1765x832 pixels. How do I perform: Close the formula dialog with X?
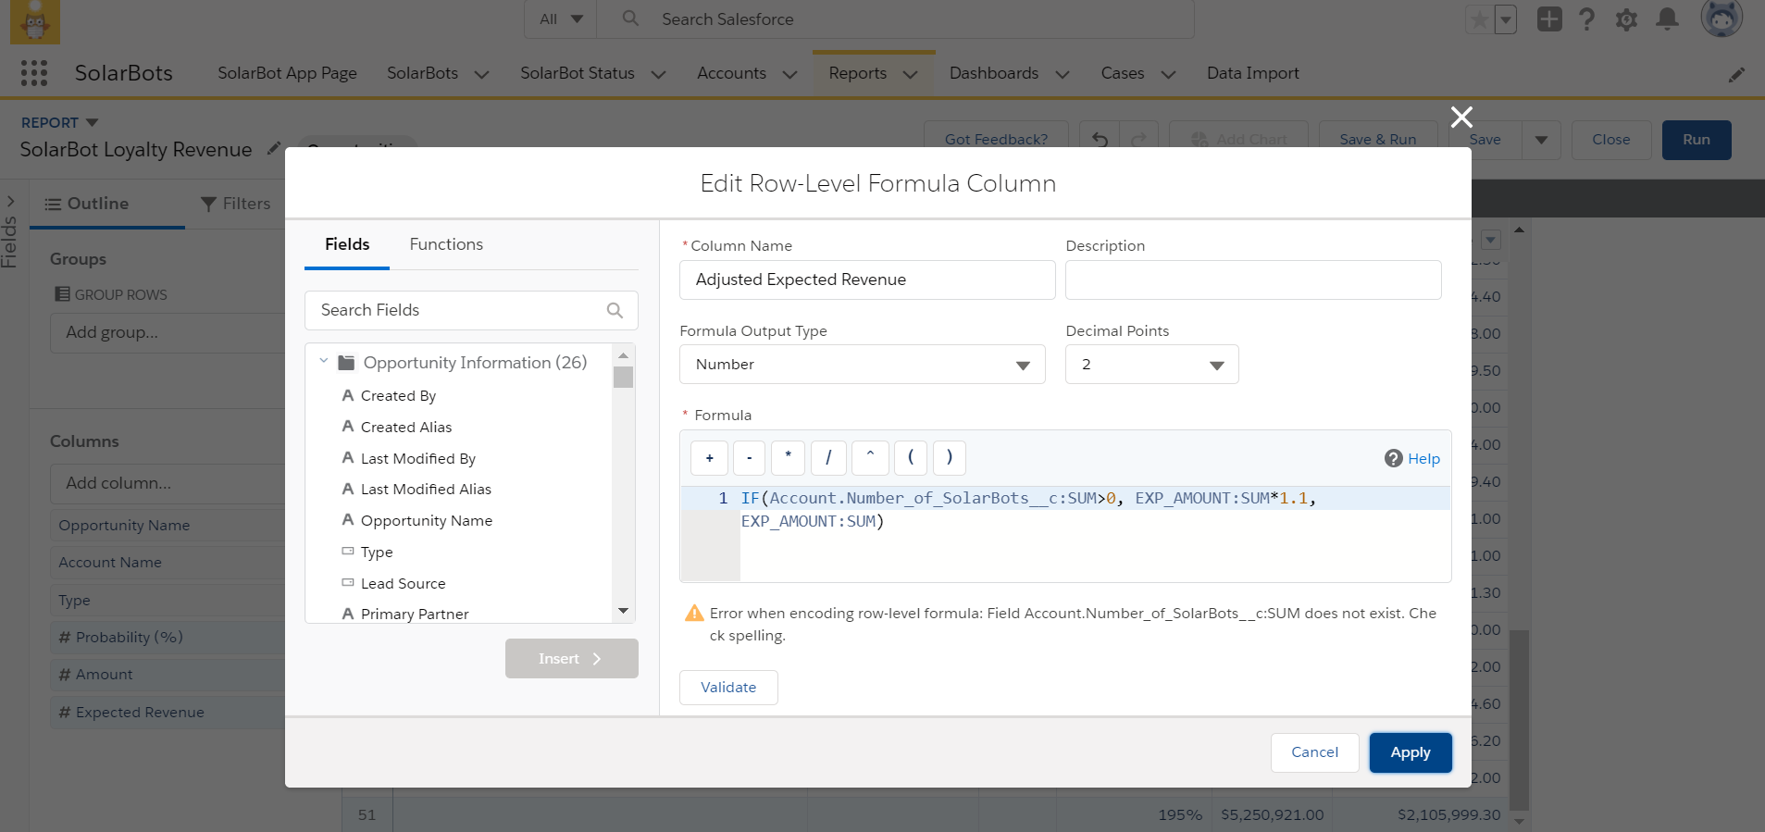tap(1461, 118)
